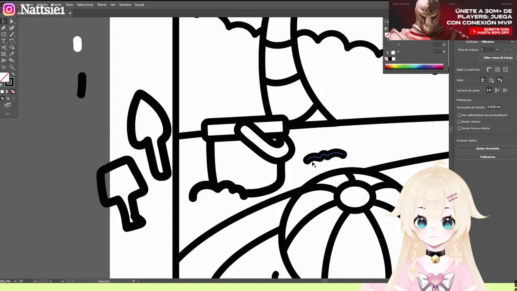Open the Ventana menu

[x=125, y=4]
